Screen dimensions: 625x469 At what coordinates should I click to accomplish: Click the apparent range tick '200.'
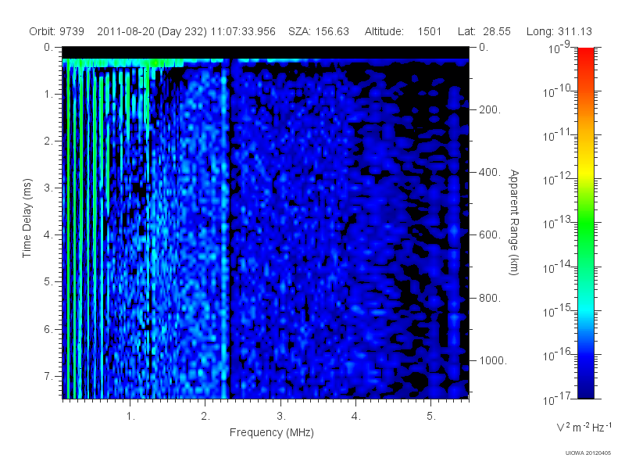click(490, 109)
